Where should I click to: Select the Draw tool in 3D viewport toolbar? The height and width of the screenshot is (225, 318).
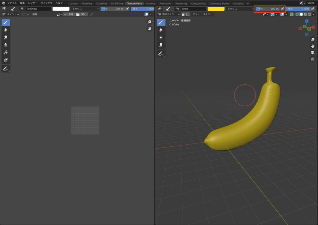coord(161,23)
